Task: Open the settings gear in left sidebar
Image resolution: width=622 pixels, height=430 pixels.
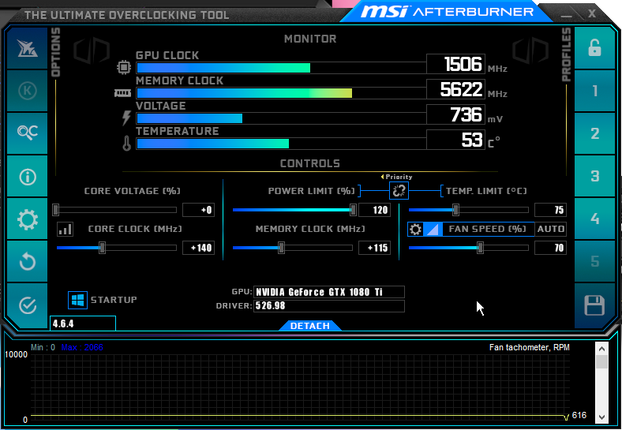Action: [x=27, y=219]
